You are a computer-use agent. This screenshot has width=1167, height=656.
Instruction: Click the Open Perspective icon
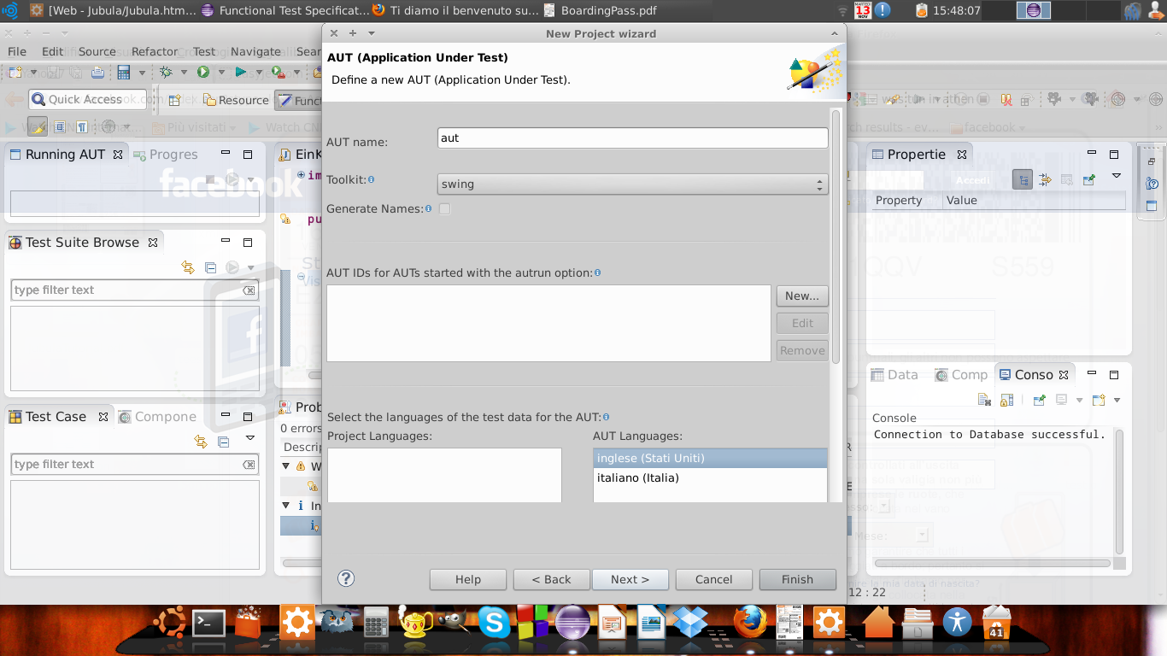(x=174, y=100)
